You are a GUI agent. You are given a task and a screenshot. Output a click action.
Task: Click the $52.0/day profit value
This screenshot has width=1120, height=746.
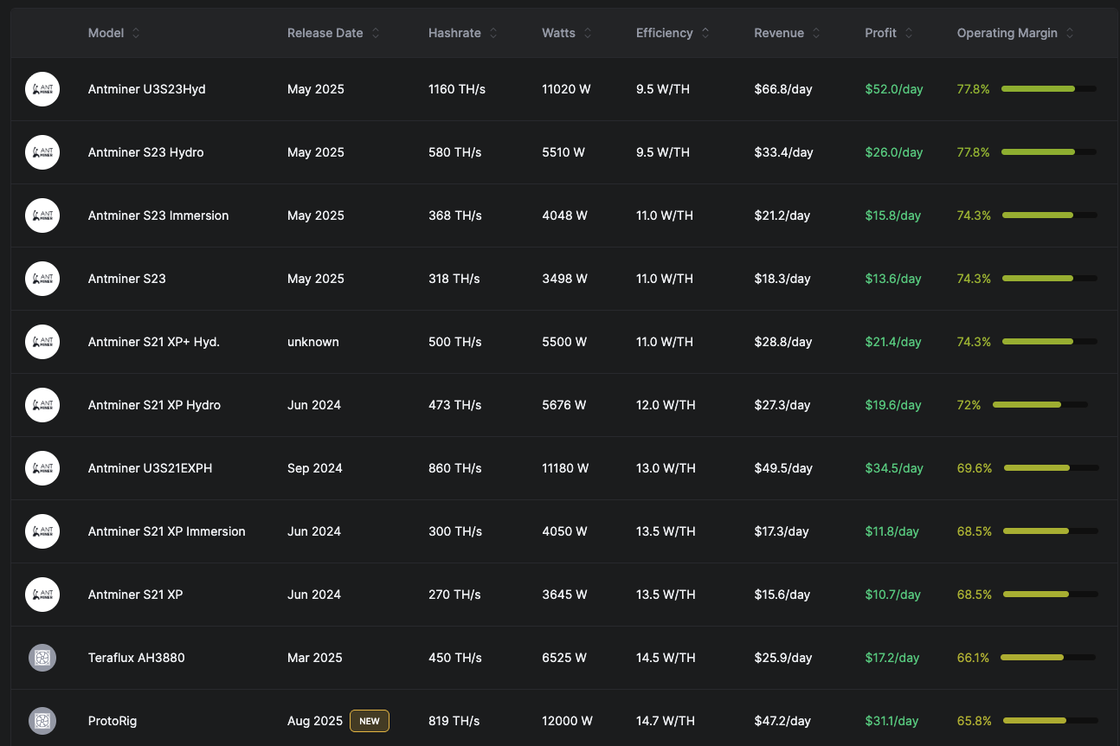click(894, 89)
